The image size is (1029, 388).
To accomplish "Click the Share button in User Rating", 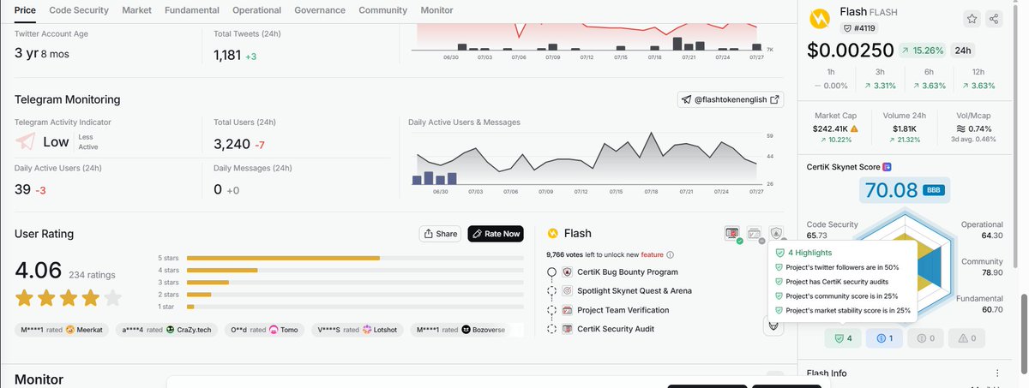I will click(x=441, y=234).
